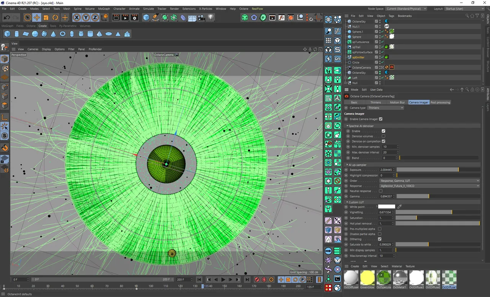
Task: Toggle the Z axis lock
Action: coord(95,17)
